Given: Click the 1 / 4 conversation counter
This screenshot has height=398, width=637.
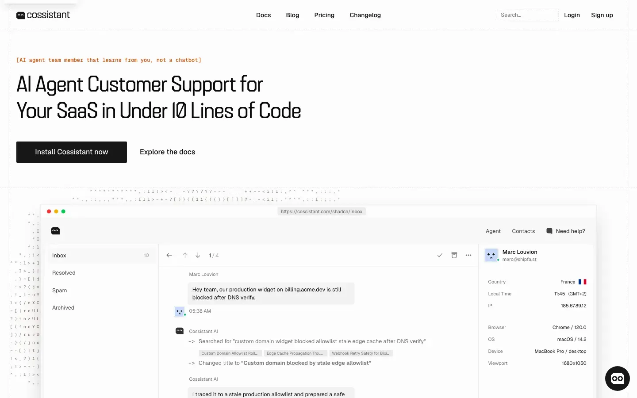Looking at the screenshot, I should pos(214,255).
